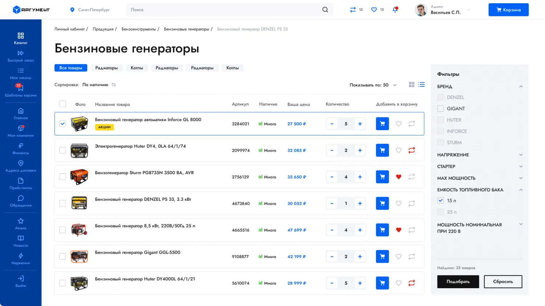The image size is (545, 306).
Task: Click the sort direction arrows icon
Action: click(114, 85)
